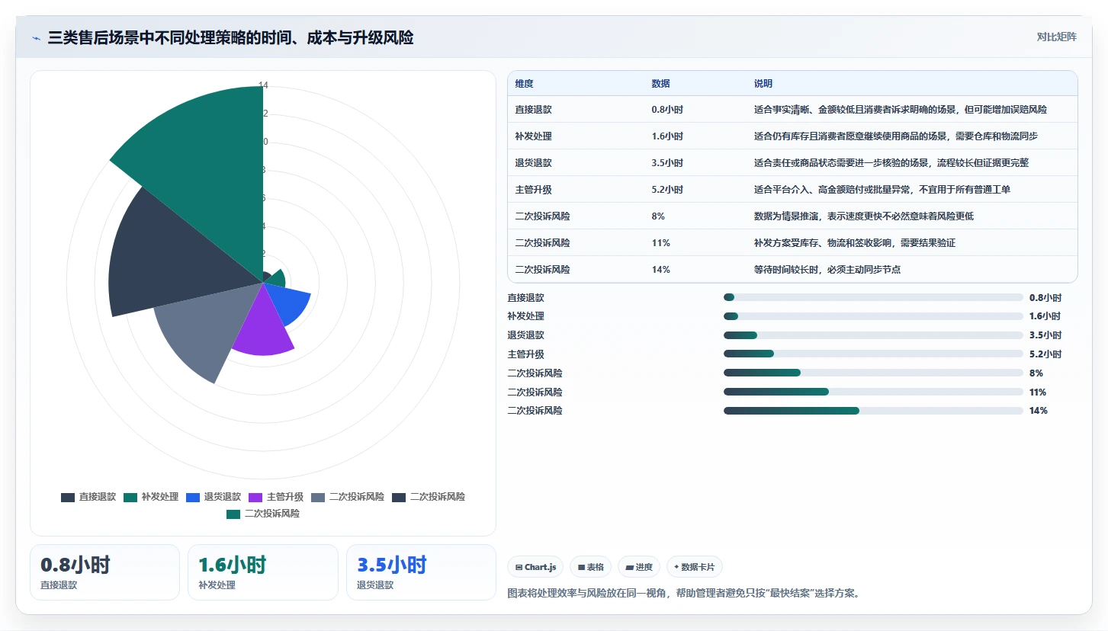1108x631 pixels.
Task: Click the Chart.js chip
Action: (x=535, y=567)
